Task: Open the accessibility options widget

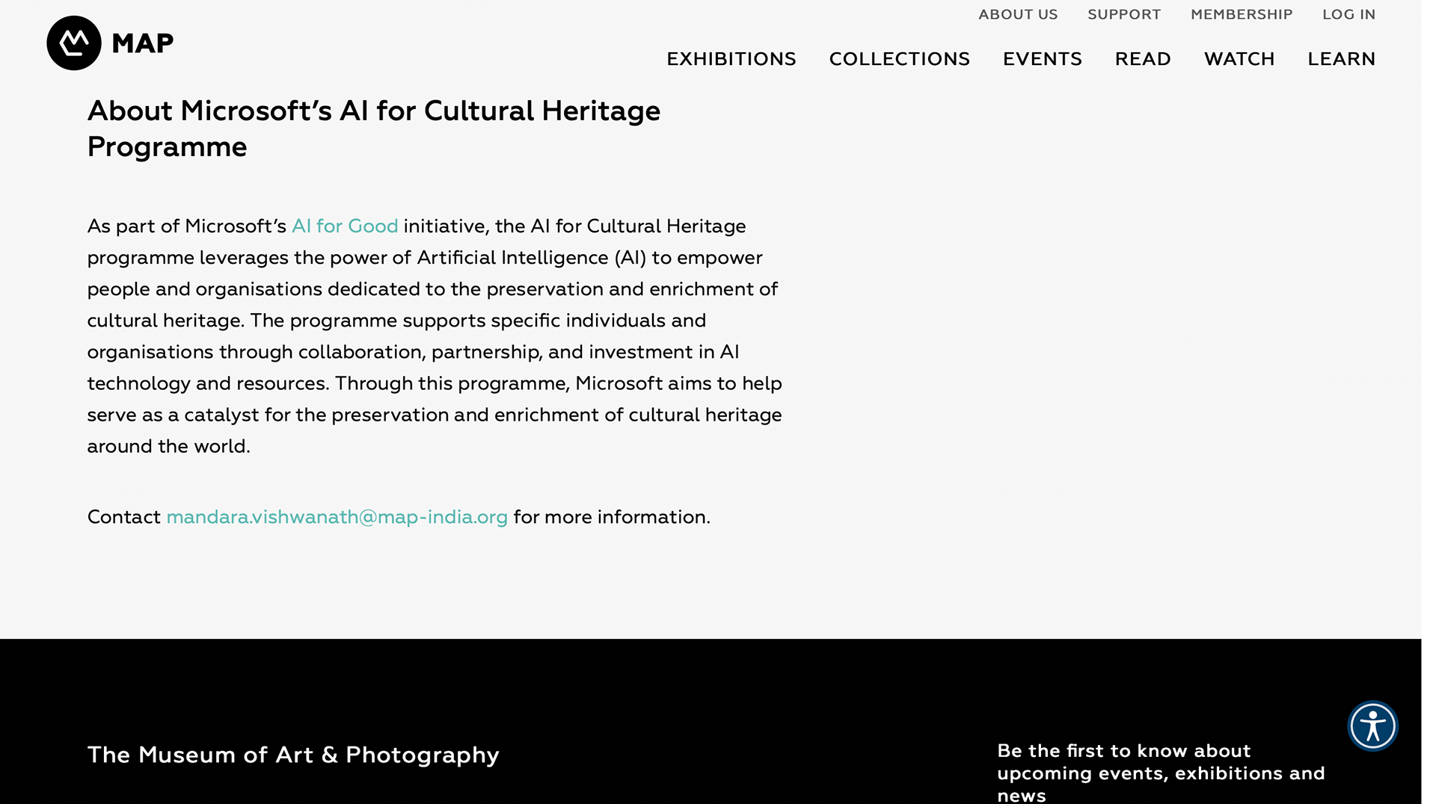Action: point(1372,726)
